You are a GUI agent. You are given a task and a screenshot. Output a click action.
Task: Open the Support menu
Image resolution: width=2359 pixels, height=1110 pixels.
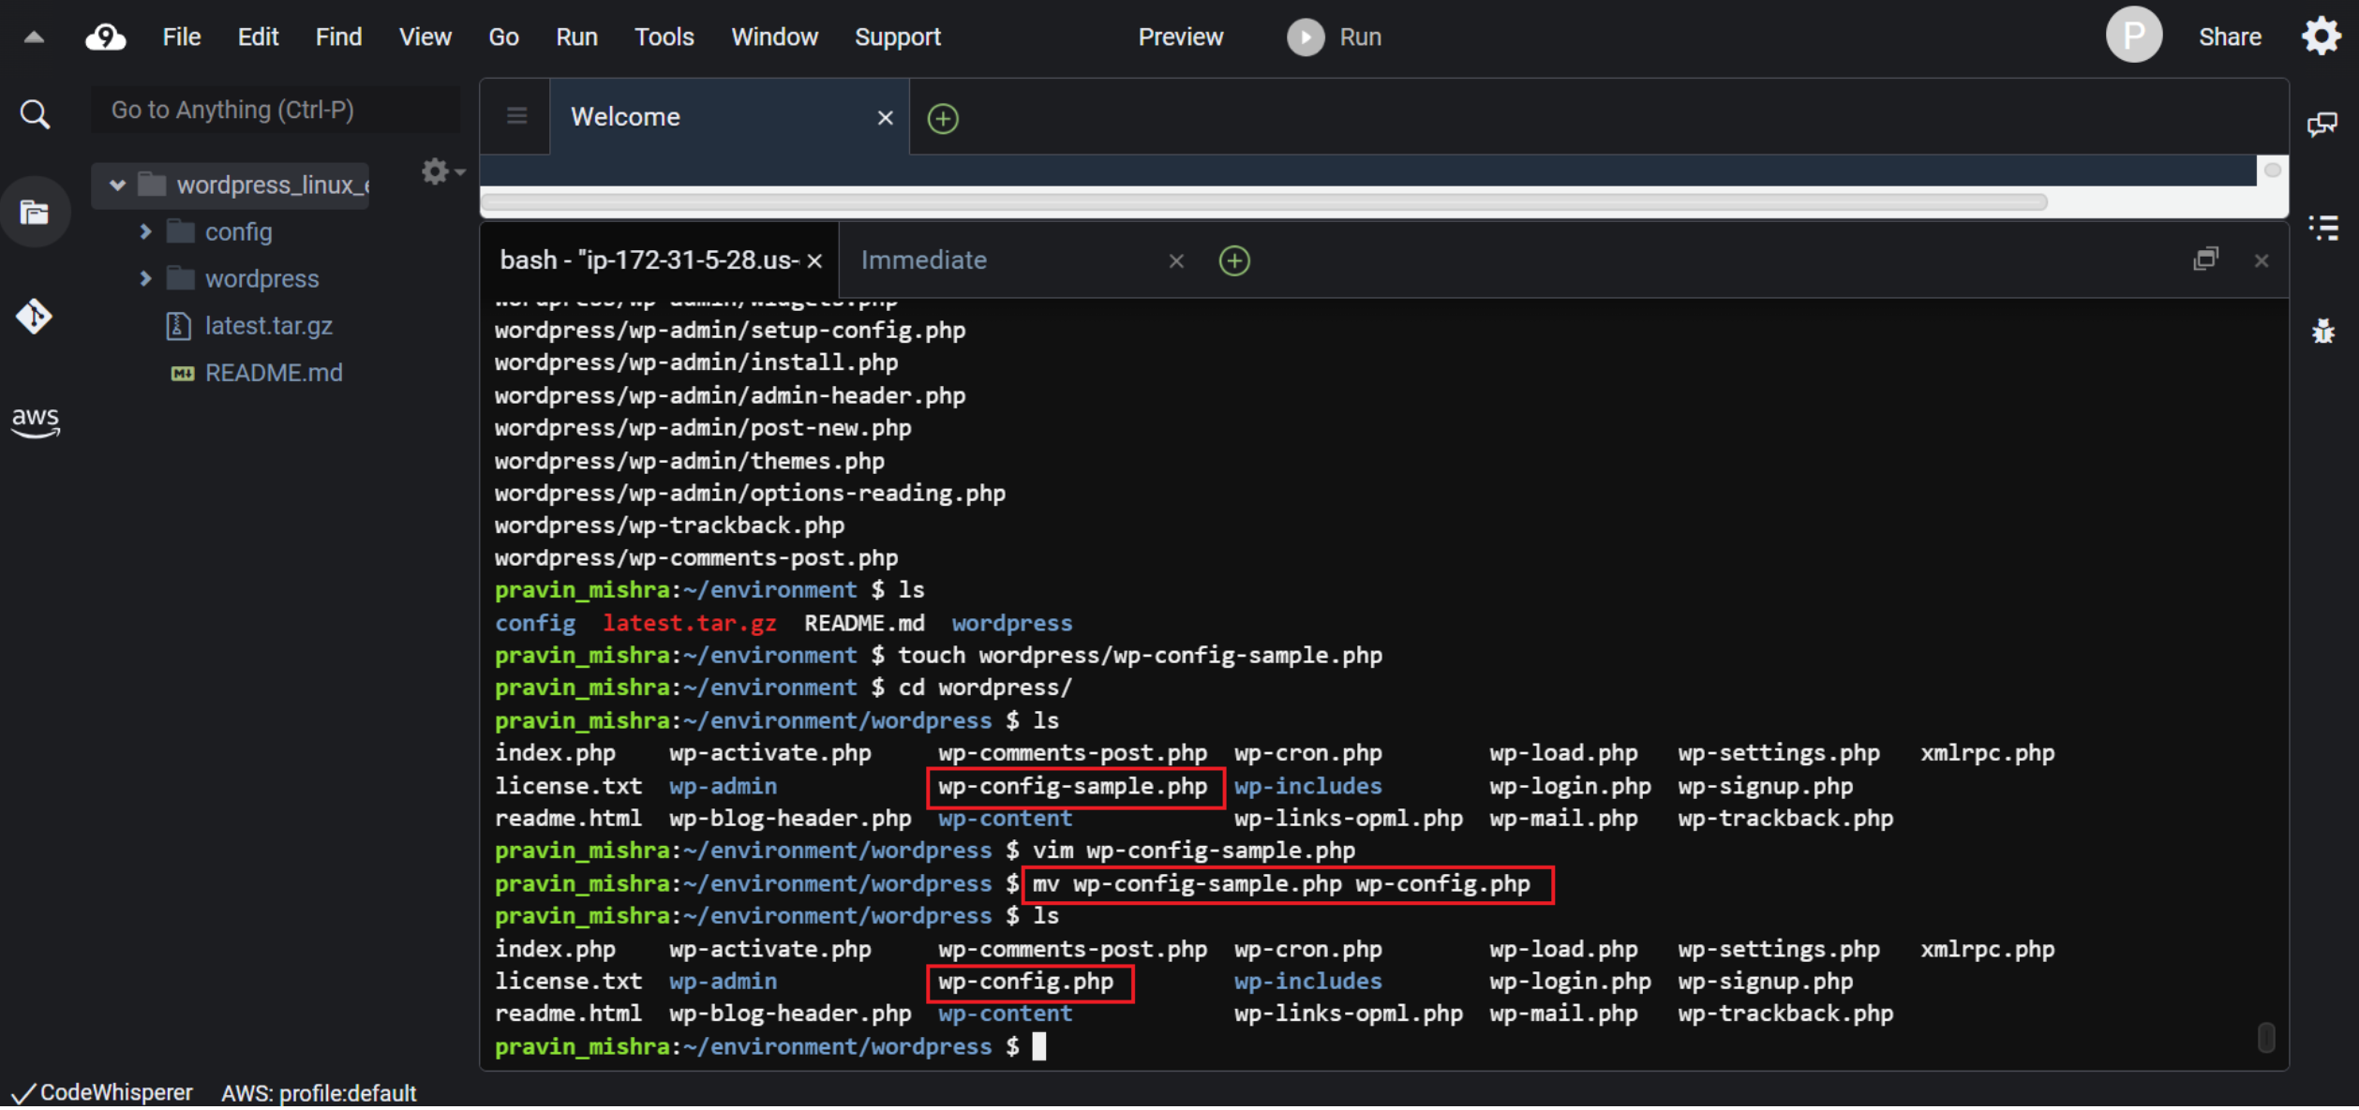897,37
